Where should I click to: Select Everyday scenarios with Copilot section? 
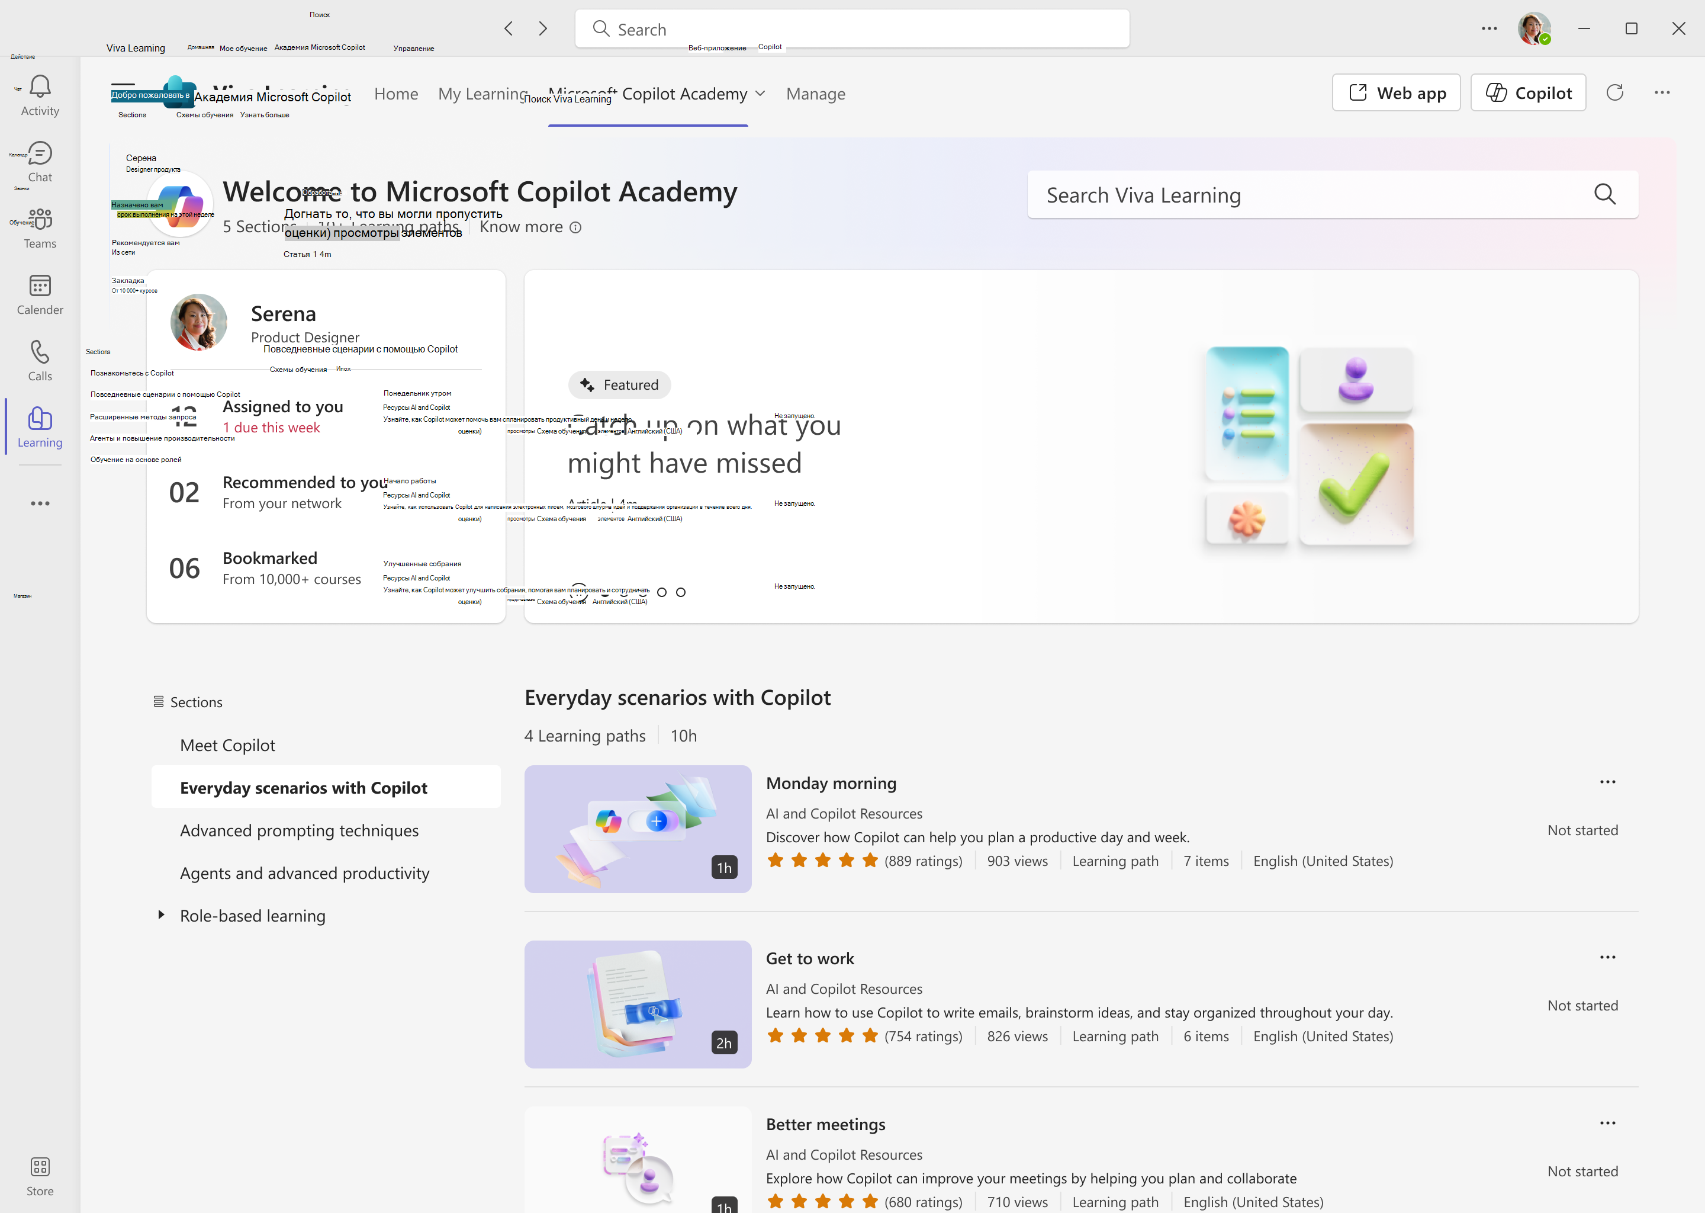tap(326, 787)
